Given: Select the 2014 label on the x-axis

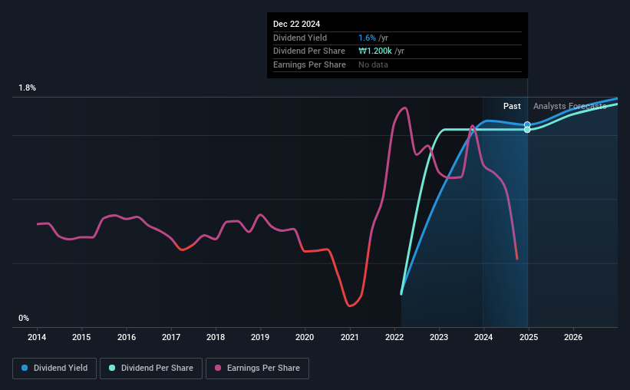Looking at the screenshot, I should click(37, 337).
